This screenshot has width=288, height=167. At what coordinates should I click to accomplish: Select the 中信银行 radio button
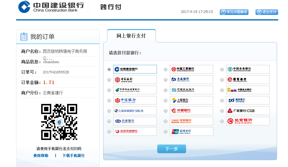point(109,100)
